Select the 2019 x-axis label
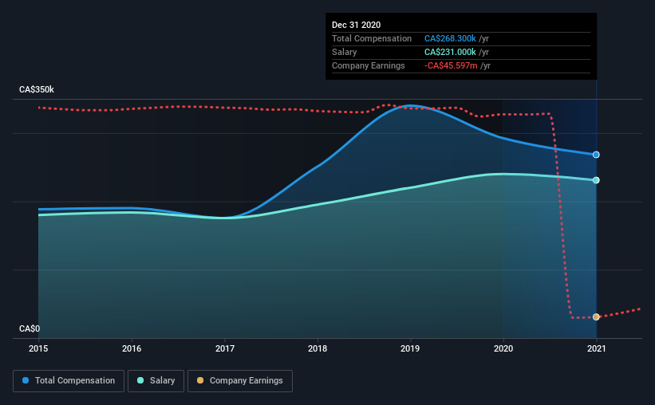Viewport: 655px width, 405px height. pos(410,348)
